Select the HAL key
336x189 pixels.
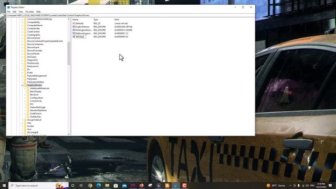(29, 123)
